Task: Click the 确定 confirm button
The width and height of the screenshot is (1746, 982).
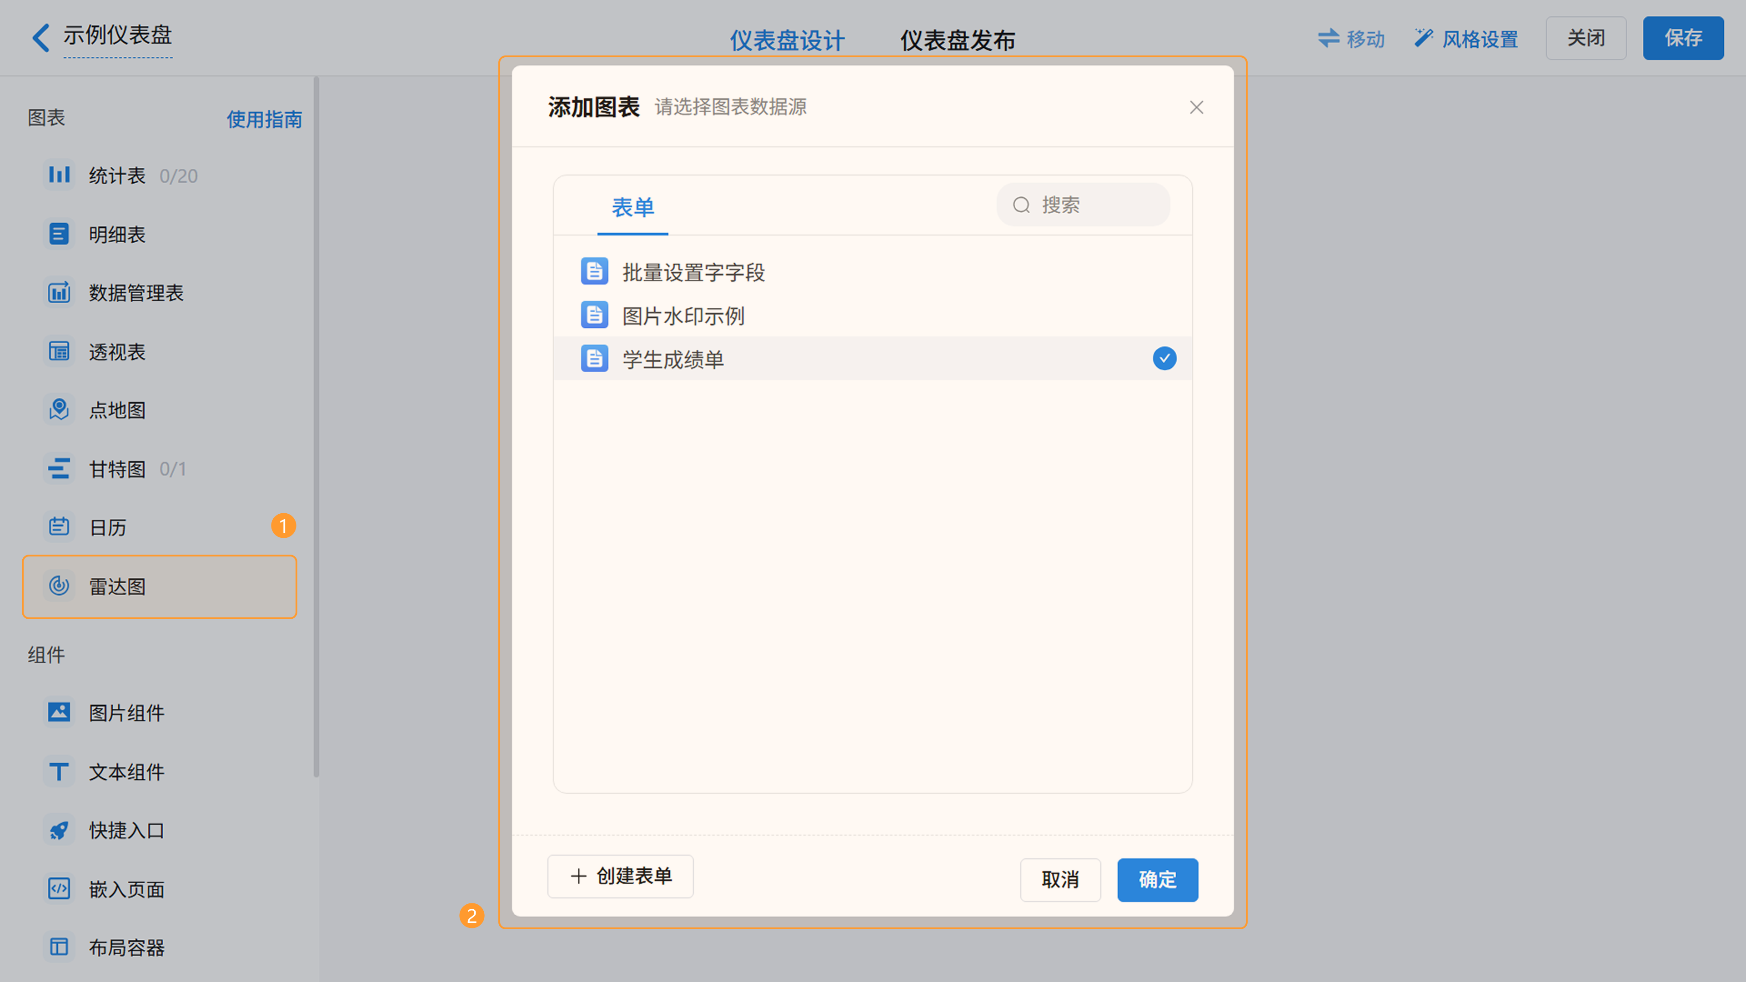Action: 1157,879
